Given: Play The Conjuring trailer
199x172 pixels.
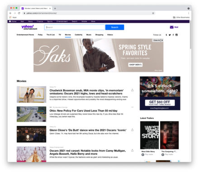Looking at the screenshot, I should [x=163, y=154].
